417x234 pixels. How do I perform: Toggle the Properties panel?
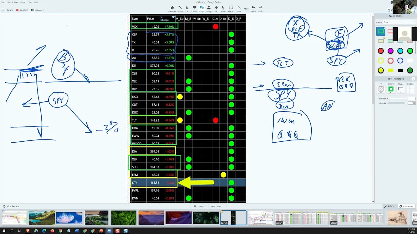tap(407, 206)
